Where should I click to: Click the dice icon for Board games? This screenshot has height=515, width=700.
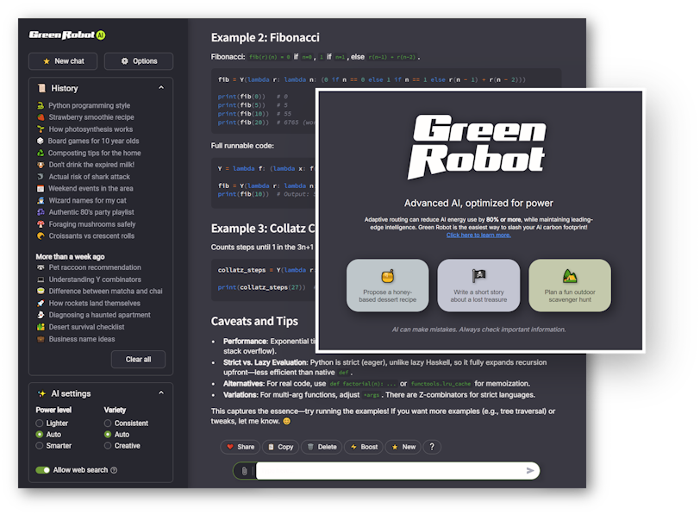41,141
